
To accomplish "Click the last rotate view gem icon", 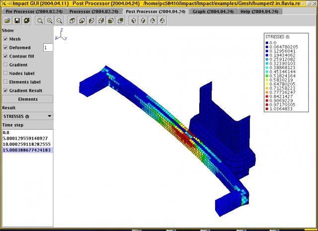I will click(x=162, y=21).
